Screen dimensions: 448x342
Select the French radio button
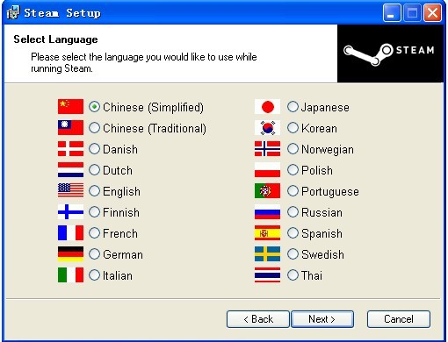(94, 233)
